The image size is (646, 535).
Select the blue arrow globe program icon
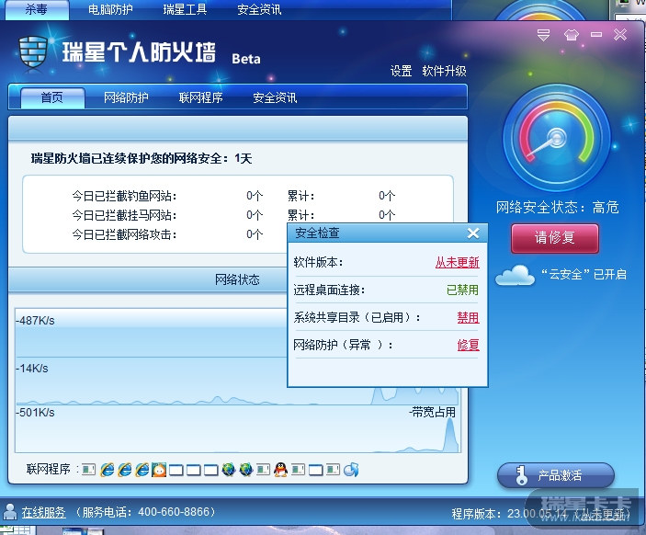[351, 470]
